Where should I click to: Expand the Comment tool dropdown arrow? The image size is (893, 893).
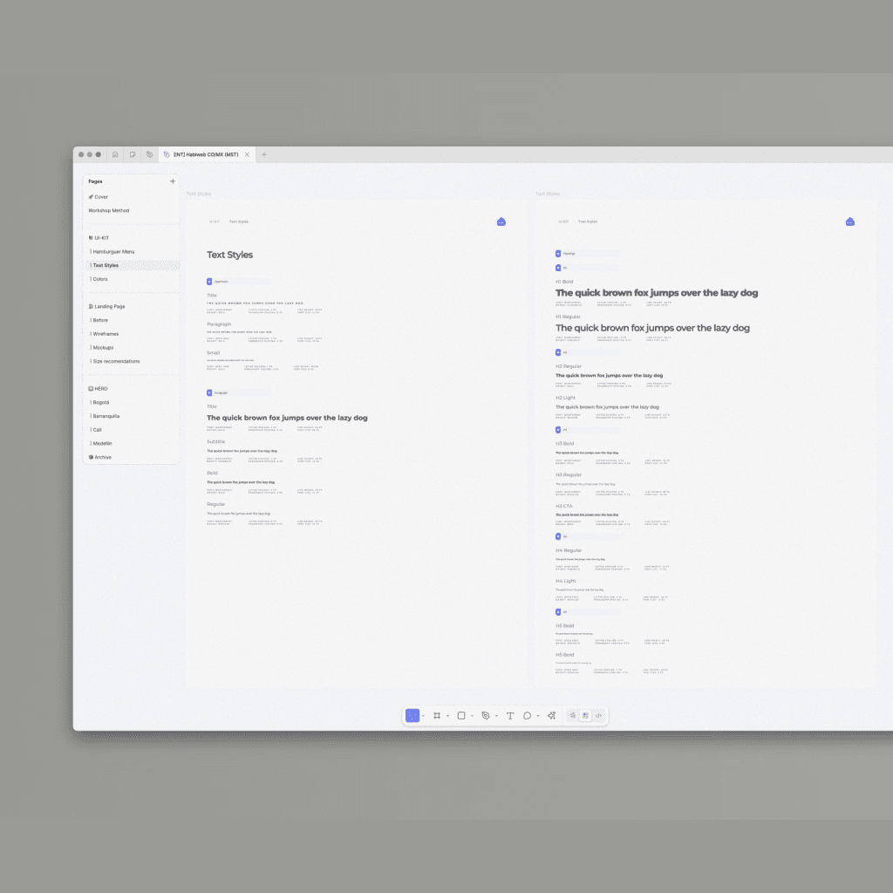(x=538, y=716)
